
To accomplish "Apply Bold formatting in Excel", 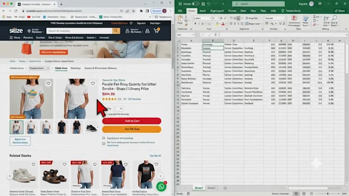I will click(x=195, y=24).
